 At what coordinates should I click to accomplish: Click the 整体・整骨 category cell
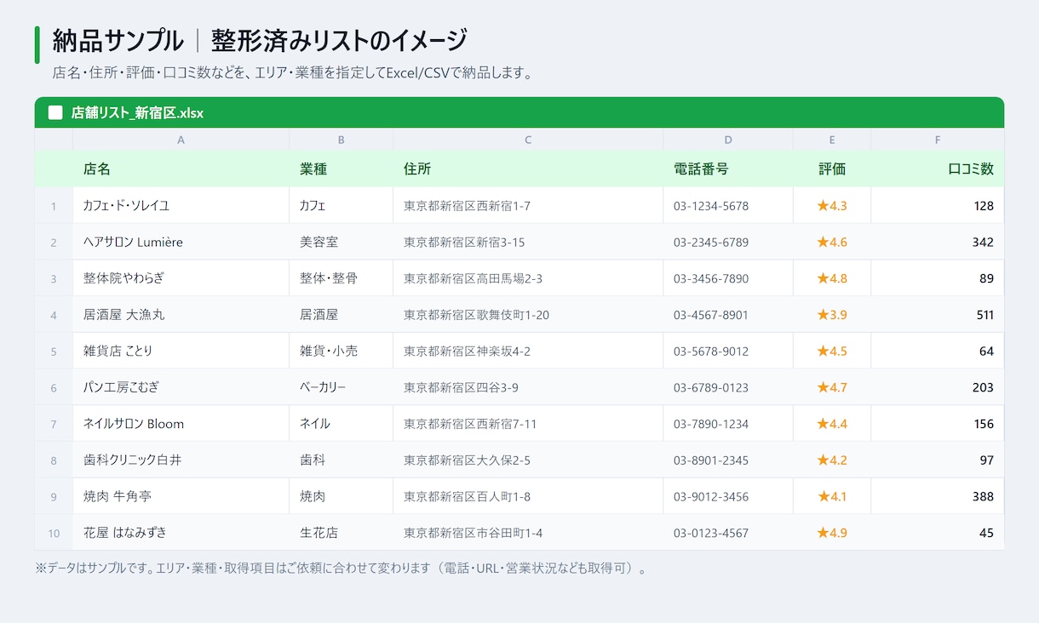pos(341,278)
